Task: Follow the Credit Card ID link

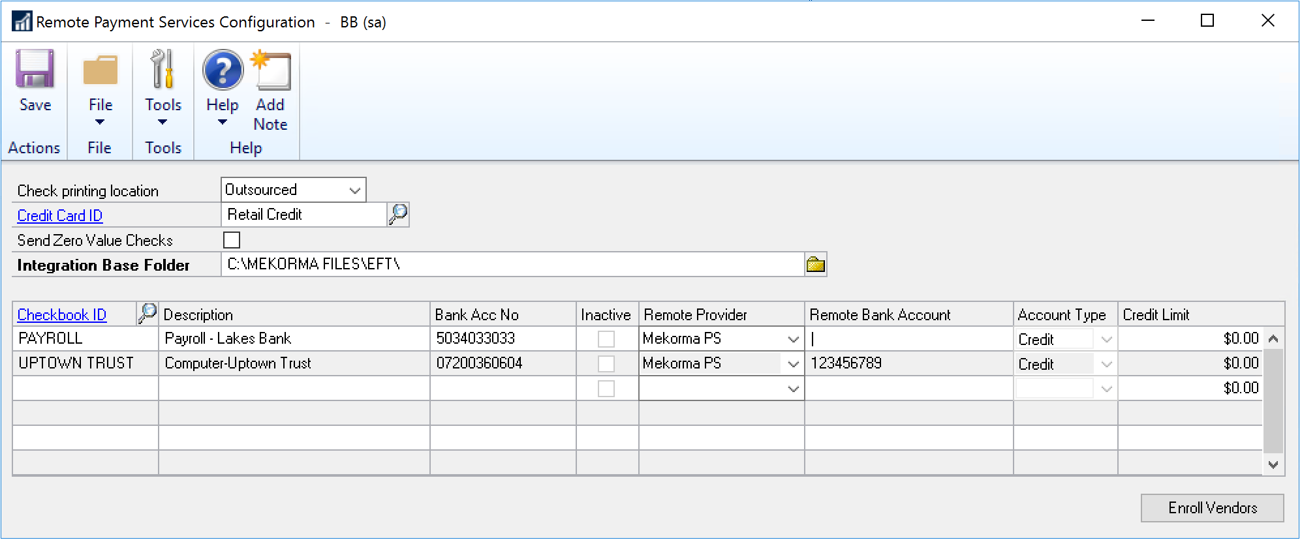Action: pos(60,216)
